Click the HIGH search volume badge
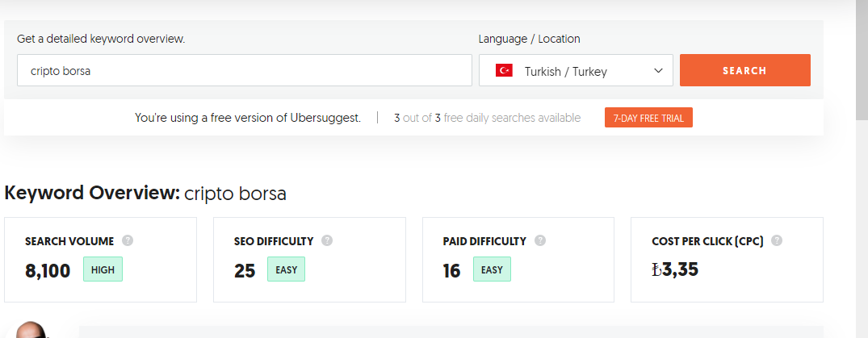868x338 pixels. point(103,269)
